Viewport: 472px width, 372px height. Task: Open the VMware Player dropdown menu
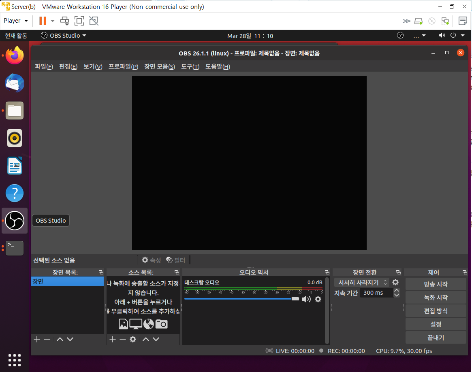coord(16,21)
